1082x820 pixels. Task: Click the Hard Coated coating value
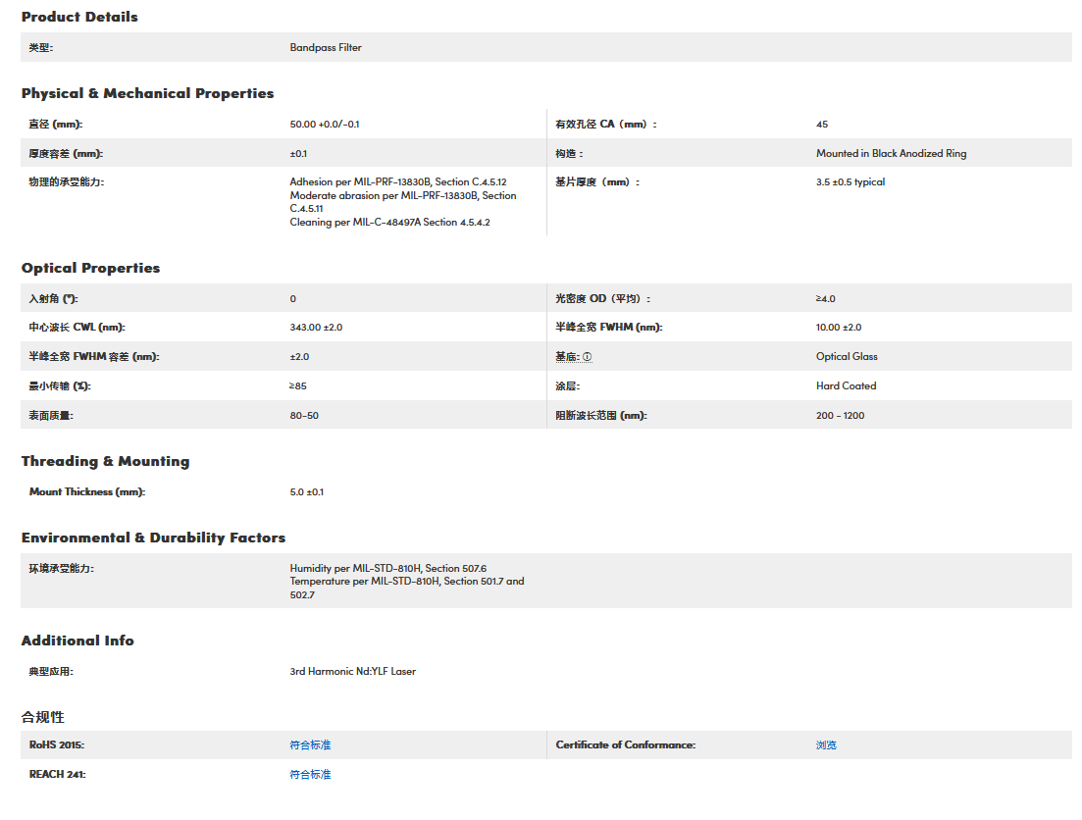click(846, 386)
